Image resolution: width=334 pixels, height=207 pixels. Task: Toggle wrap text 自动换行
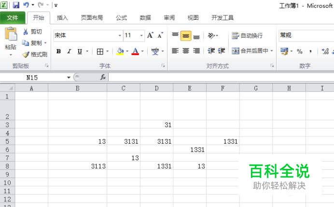coord(247,35)
